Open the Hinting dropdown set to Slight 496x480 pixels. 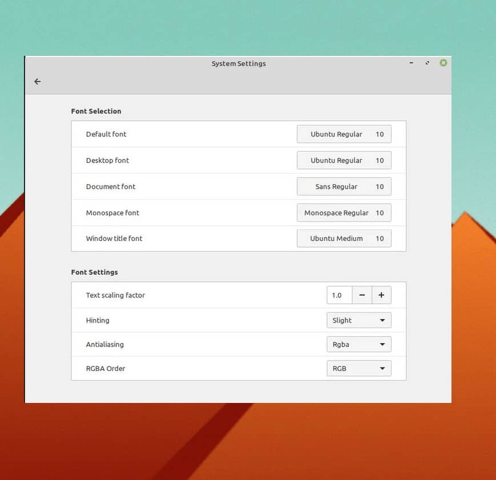point(358,320)
